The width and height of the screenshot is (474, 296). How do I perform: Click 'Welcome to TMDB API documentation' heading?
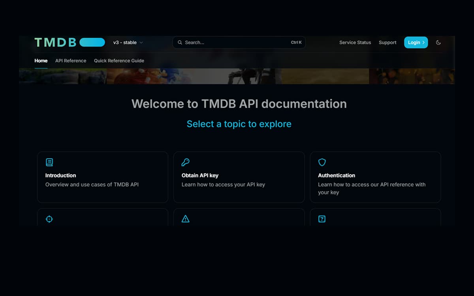[239, 104]
